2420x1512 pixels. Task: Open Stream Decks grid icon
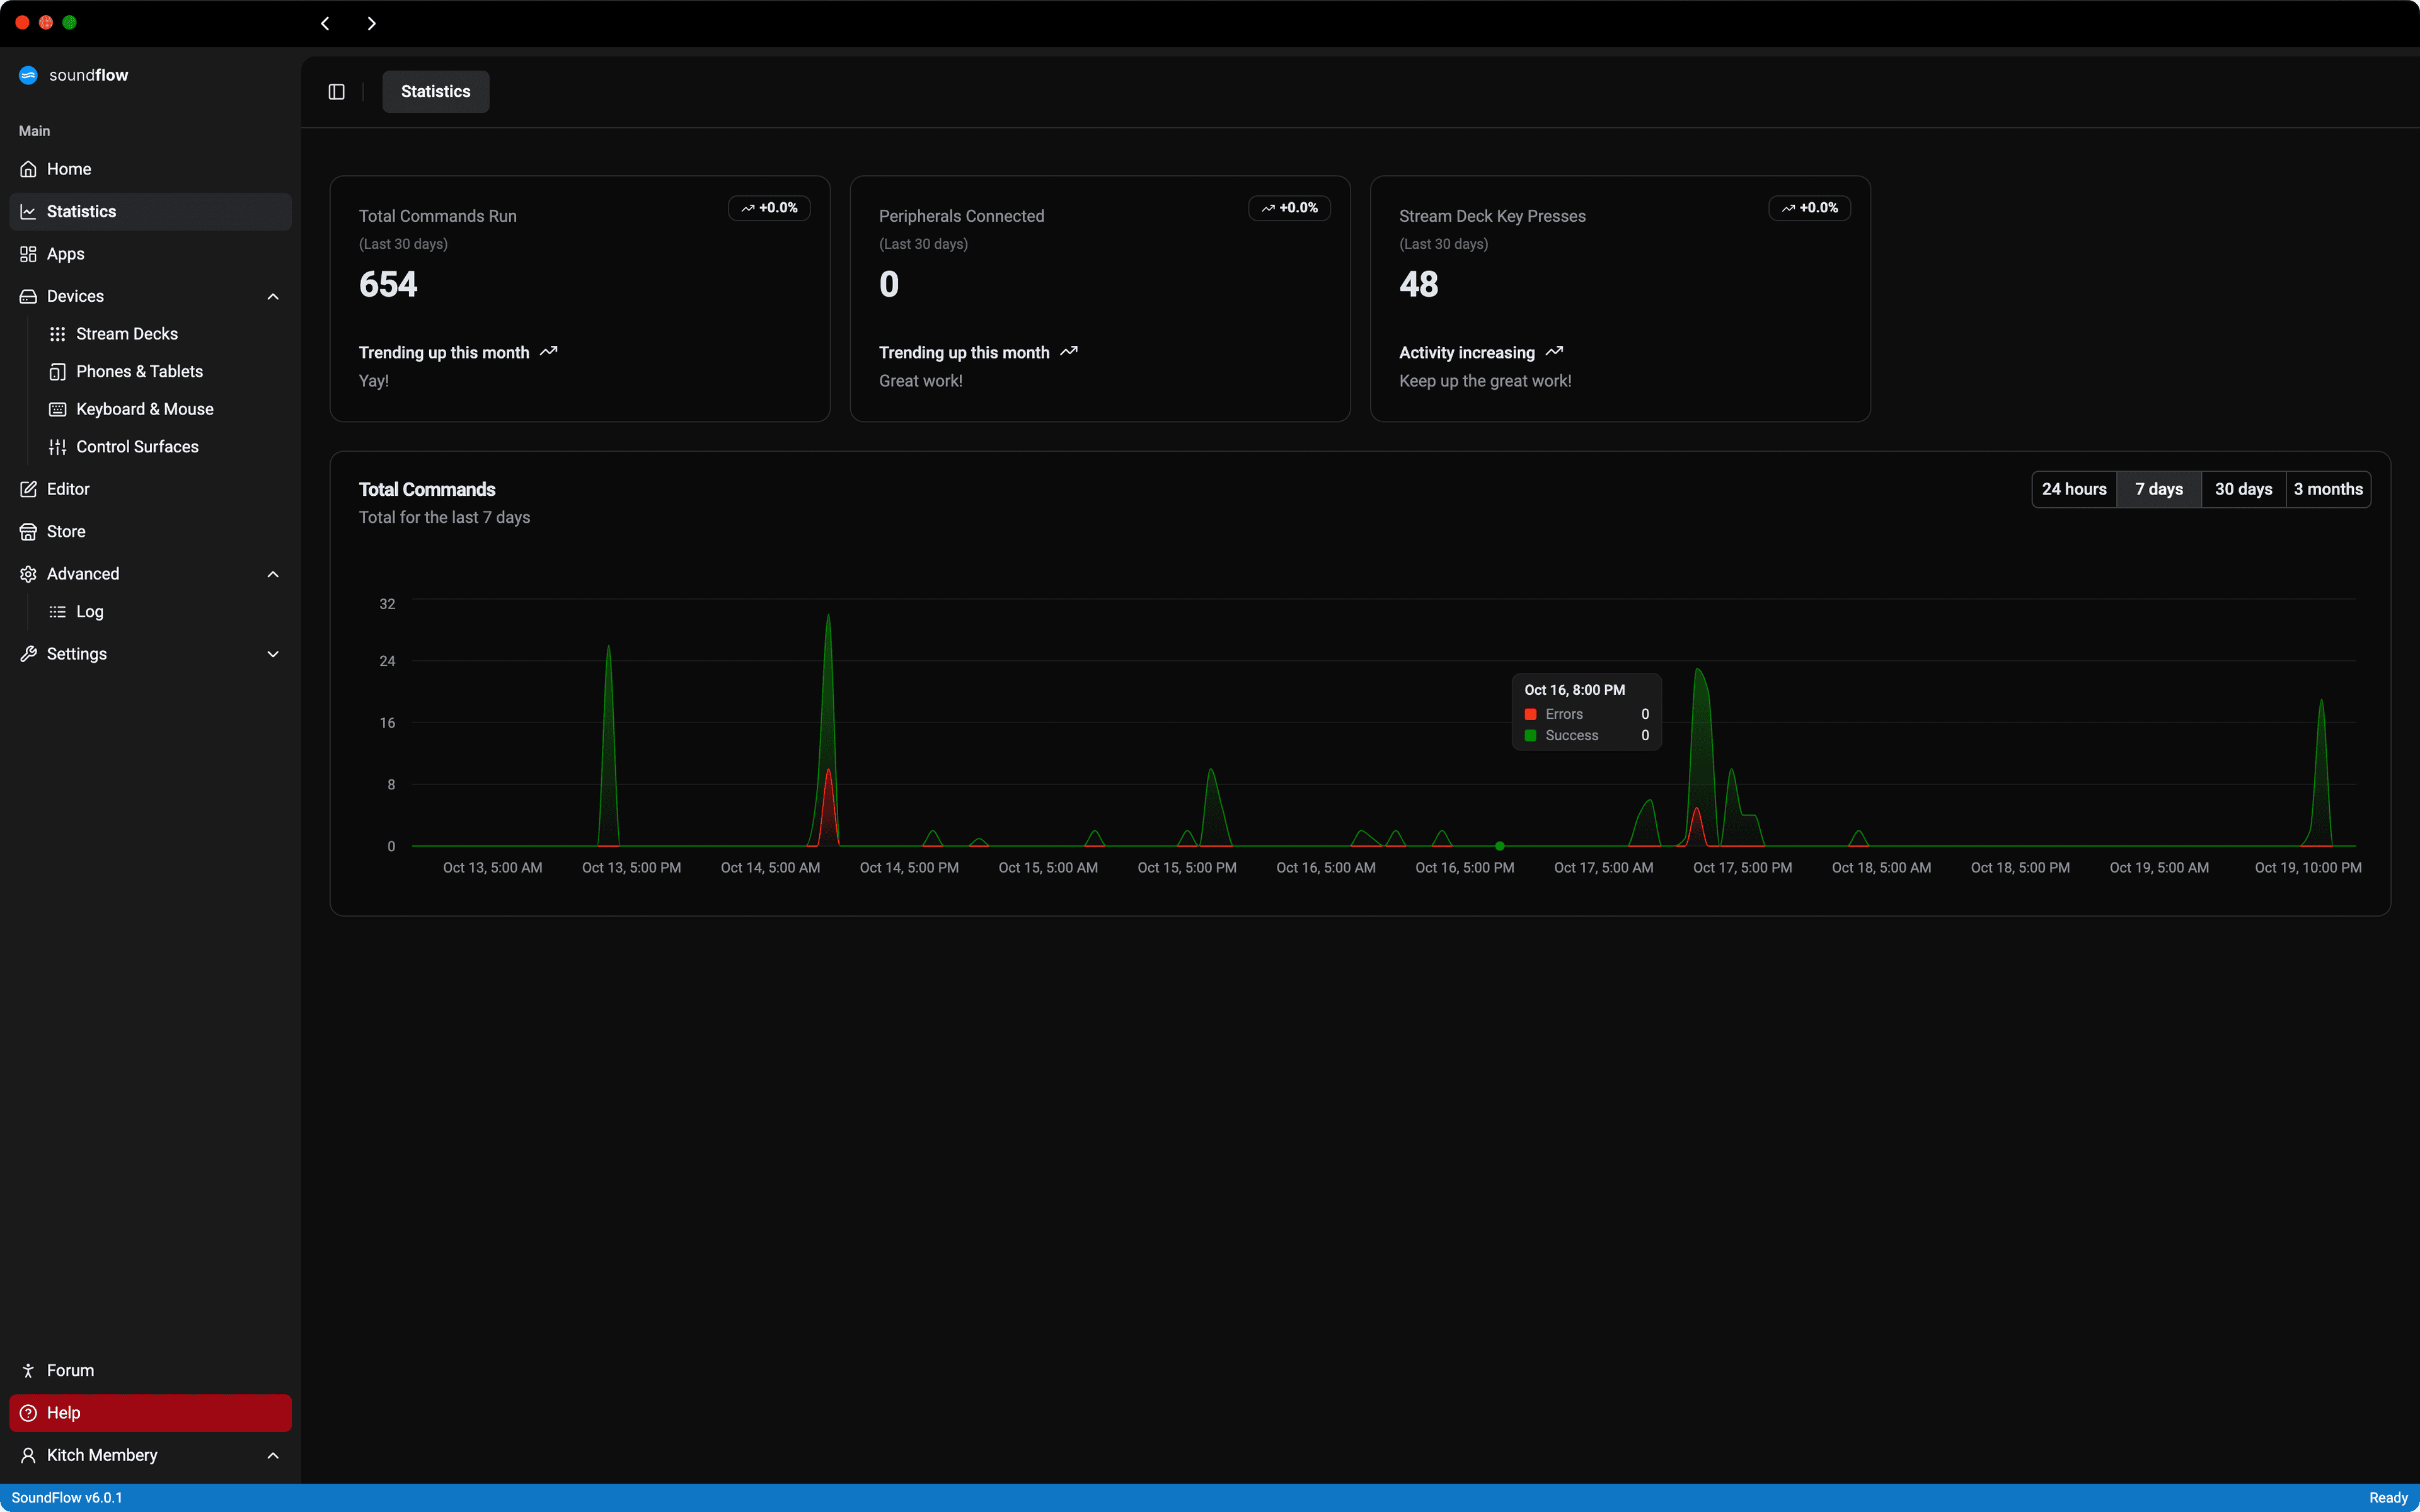coord(58,334)
